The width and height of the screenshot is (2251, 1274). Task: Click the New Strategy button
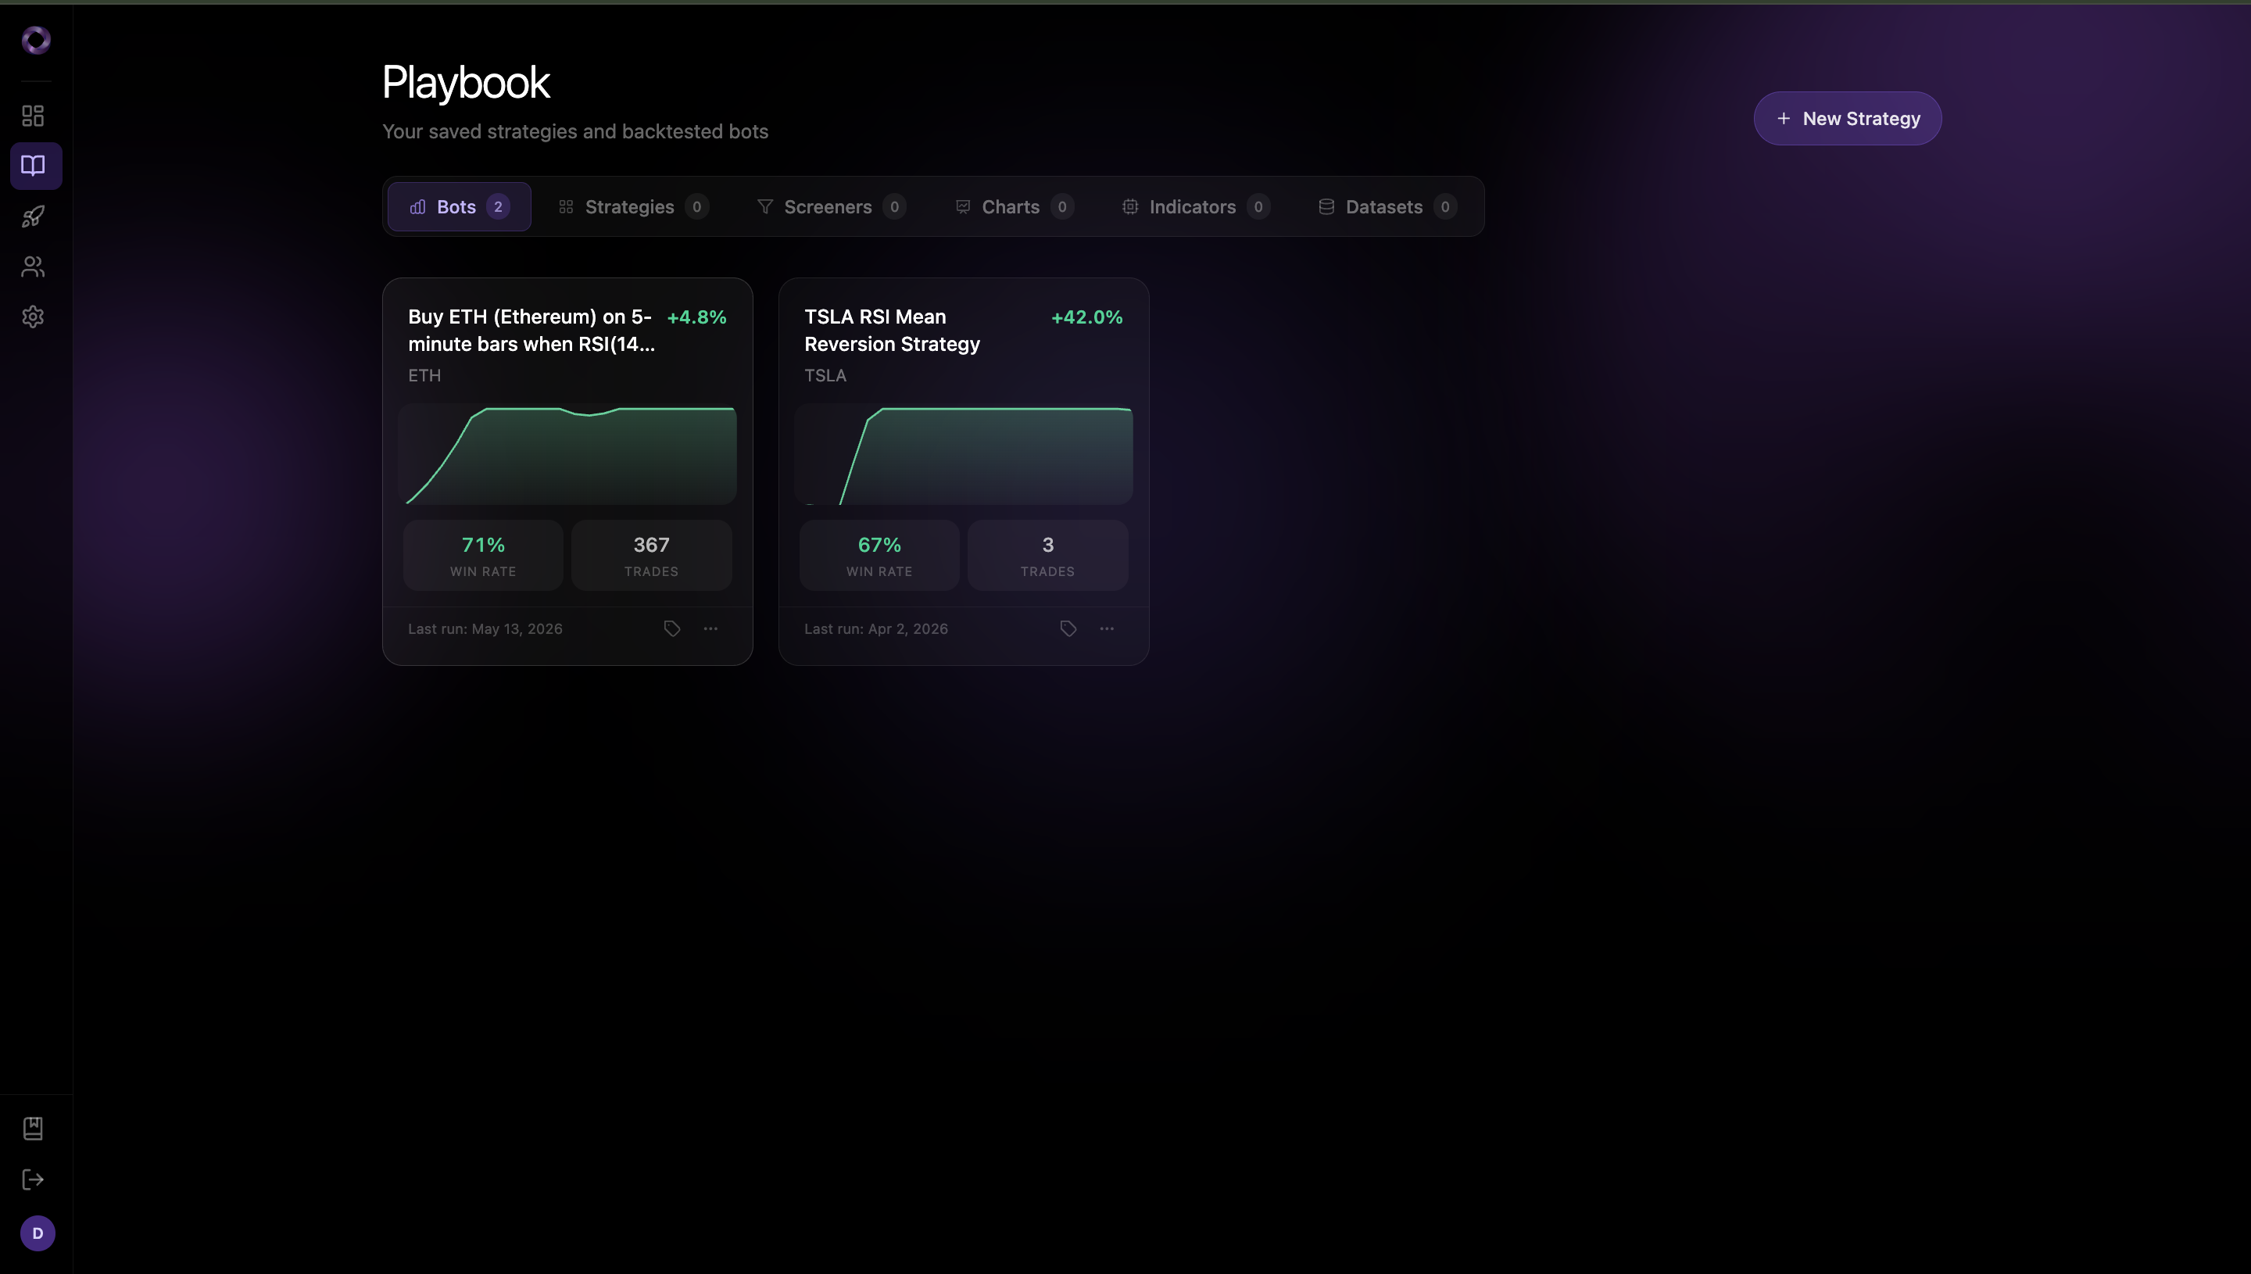tap(1848, 118)
